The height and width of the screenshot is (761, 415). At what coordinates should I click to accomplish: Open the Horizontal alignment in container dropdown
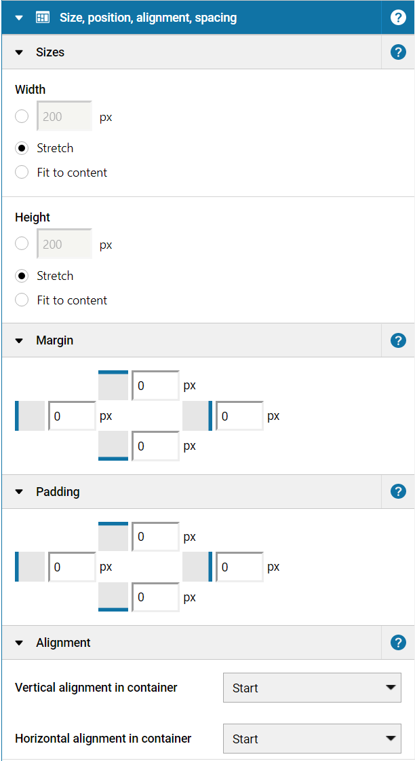(312, 739)
